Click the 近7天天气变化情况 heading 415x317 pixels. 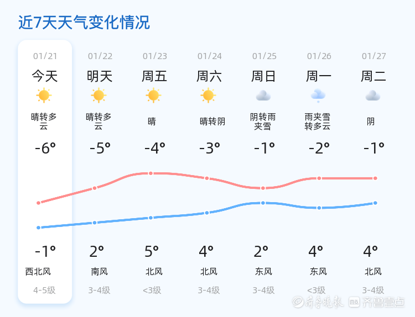pos(84,23)
